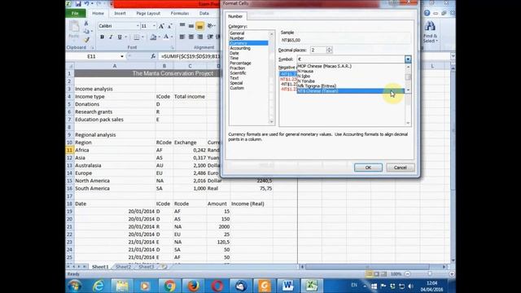
Task: Open the Name Box dropdown arrow beside E11
Action: 122,56
